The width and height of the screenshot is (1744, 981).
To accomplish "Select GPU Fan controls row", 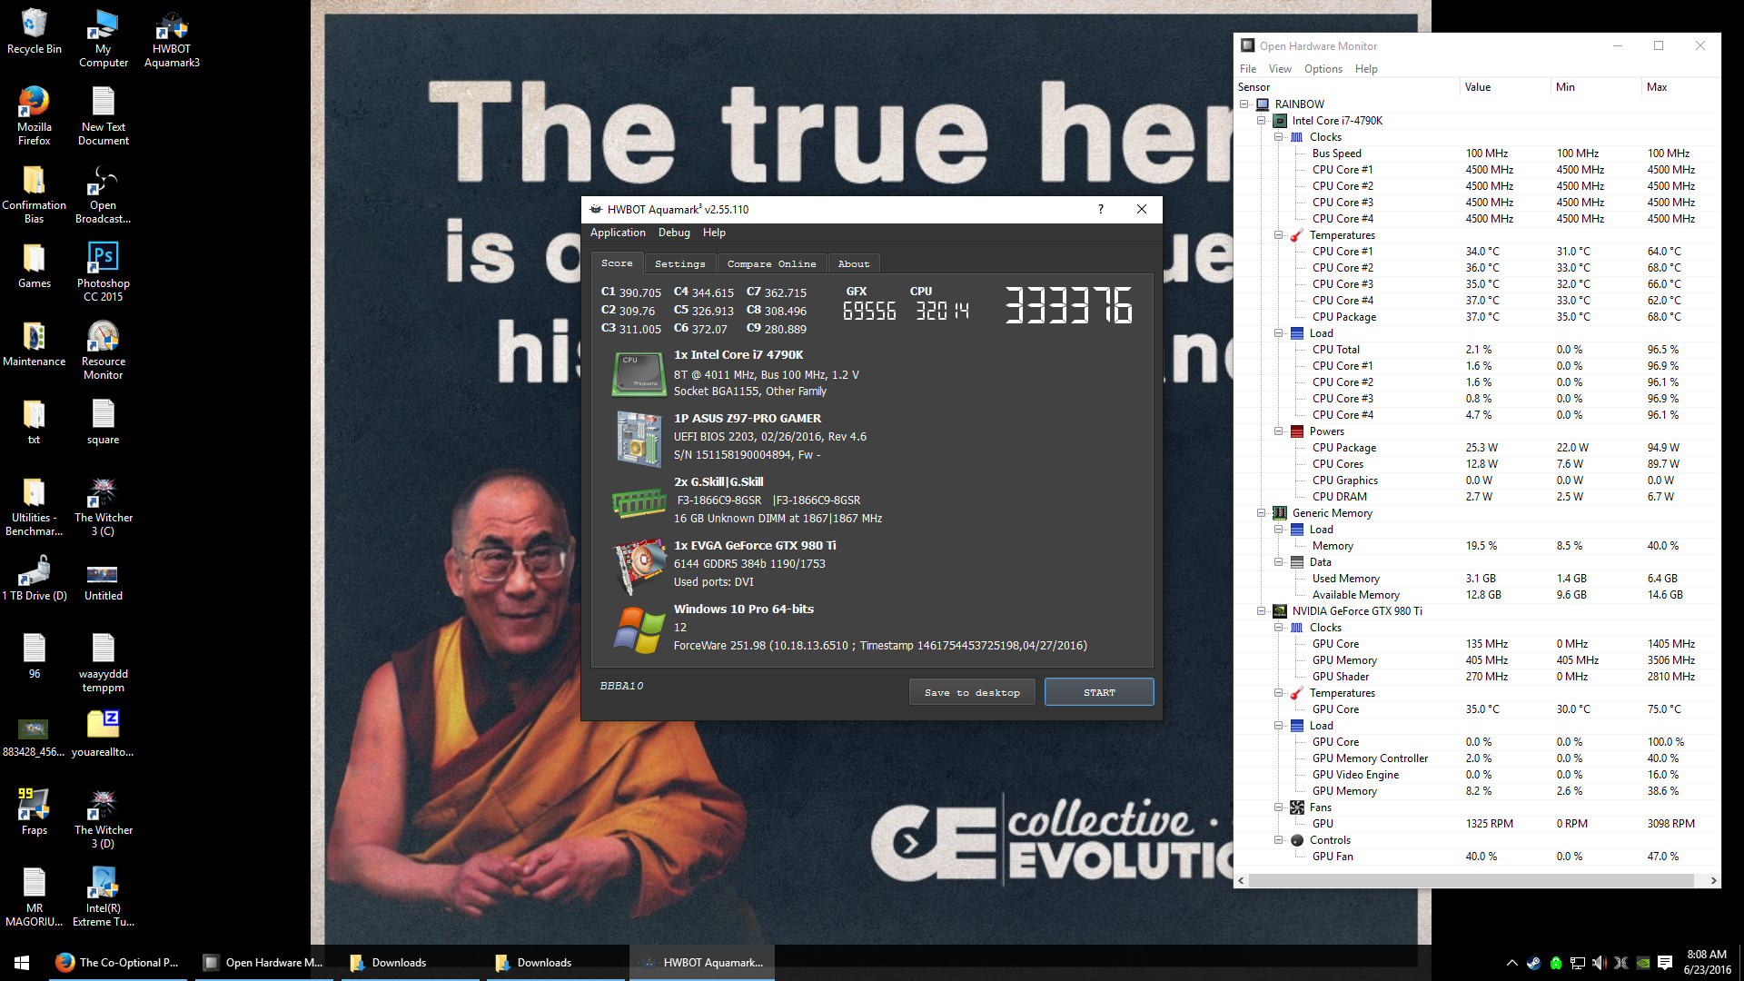I will tap(1478, 857).
